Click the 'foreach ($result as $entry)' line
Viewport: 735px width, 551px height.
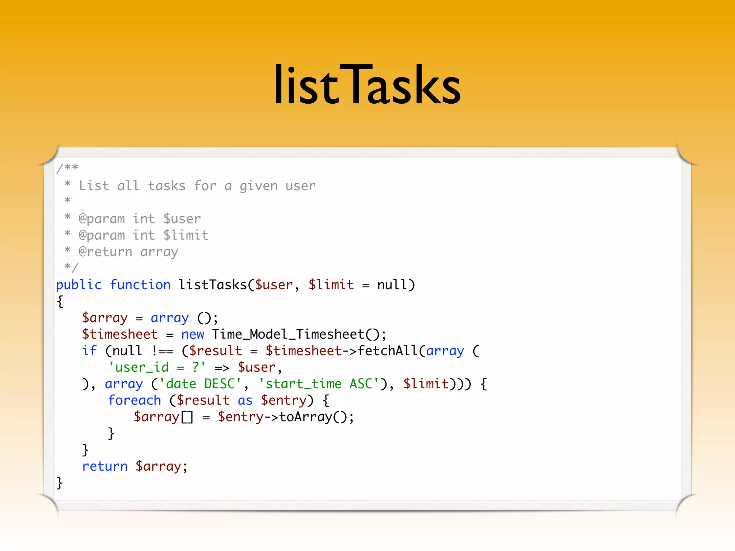pyautogui.click(x=219, y=400)
